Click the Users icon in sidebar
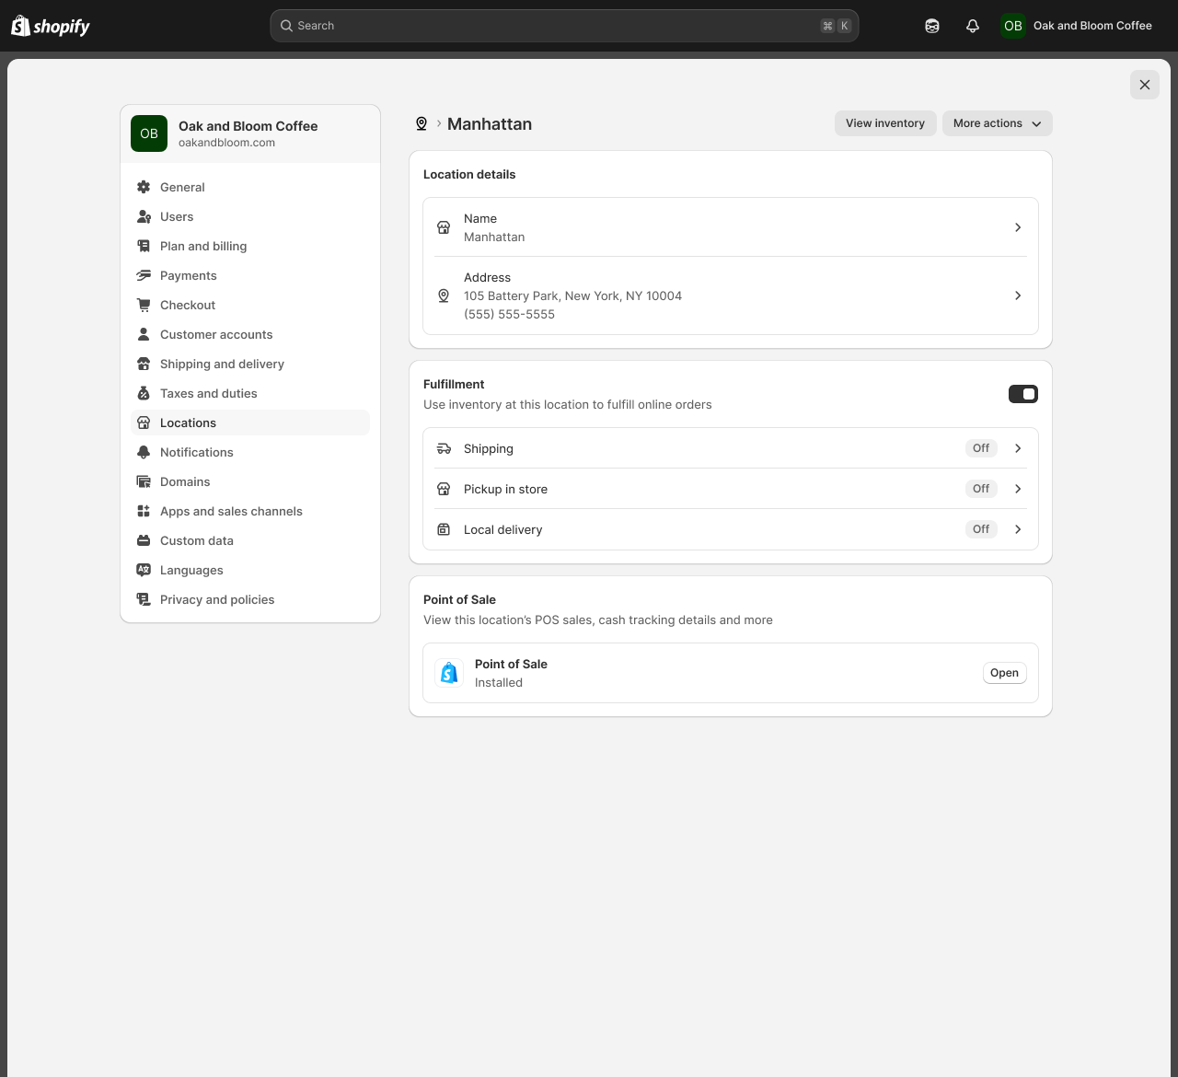 coord(144,216)
